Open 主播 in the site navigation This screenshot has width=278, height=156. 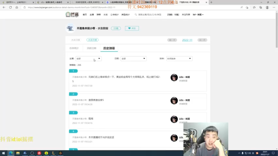coord(92,15)
